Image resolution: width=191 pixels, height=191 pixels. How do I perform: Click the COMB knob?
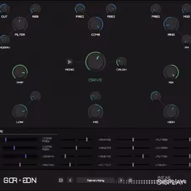(x=95, y=24)
